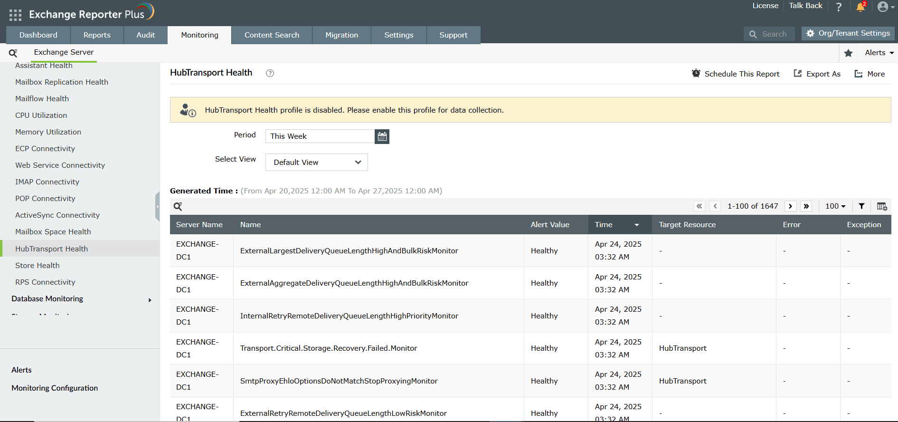This screenshot has height=422, width=898.
Task: Collapse the left sidebar panel handle
Action: [157, 207]
